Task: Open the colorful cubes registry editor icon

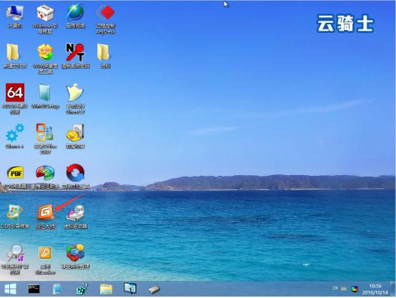Action: 75,256
